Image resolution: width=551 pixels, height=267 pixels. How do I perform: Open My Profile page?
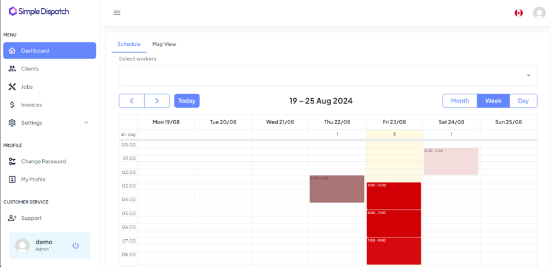[x=33, y=179]
